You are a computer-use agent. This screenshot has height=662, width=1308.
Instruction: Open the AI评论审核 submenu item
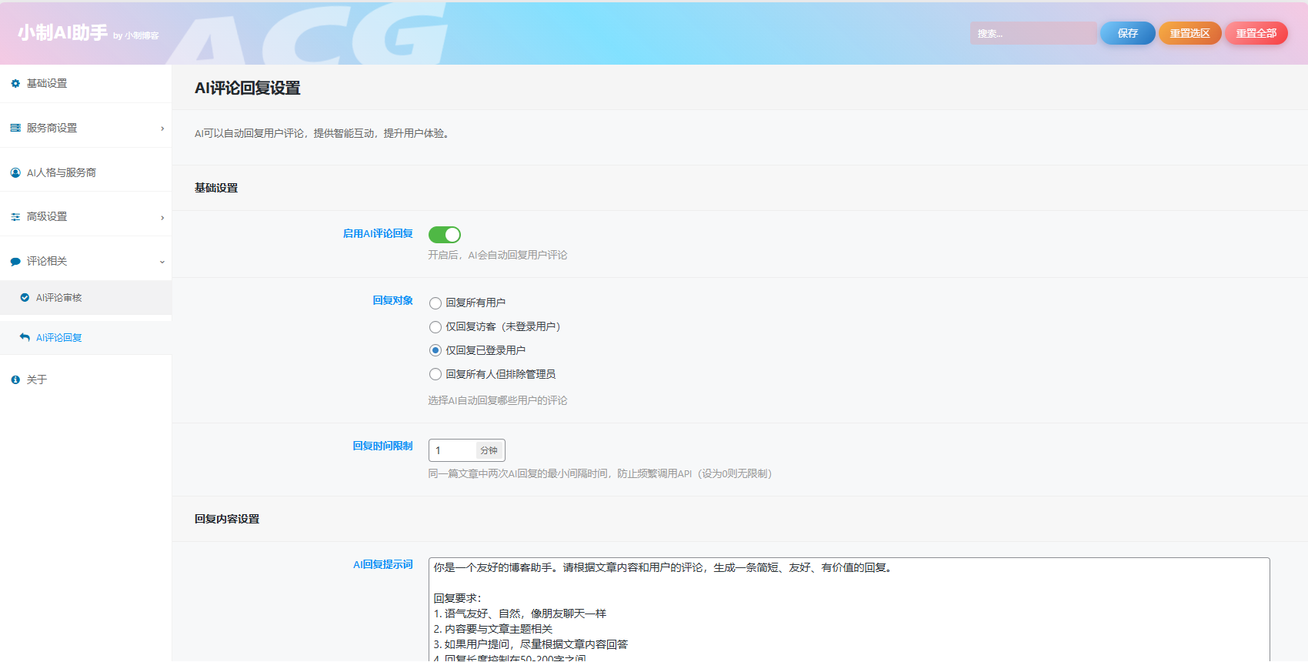coord(85,297)
